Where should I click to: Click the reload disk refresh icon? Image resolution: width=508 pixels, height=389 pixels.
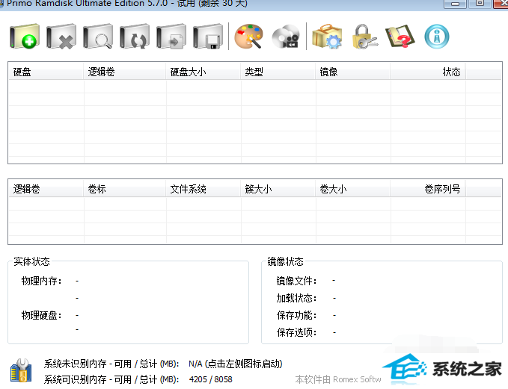coord(135,37)
